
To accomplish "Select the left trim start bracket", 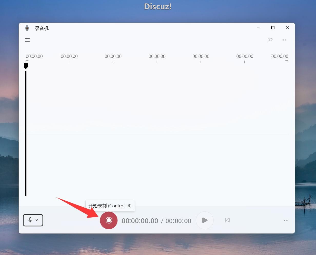I will [27, 62].
